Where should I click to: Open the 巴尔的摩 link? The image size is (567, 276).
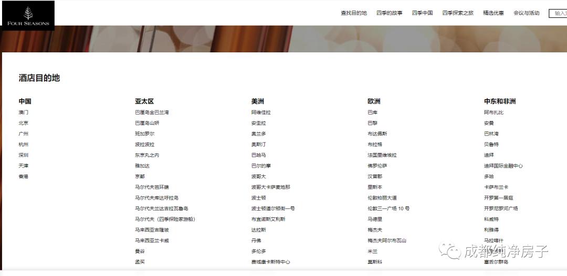(x=261, y=166)
